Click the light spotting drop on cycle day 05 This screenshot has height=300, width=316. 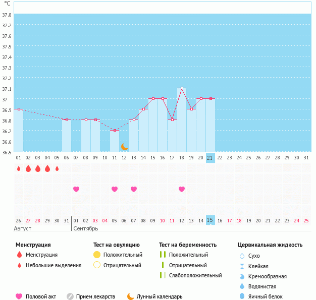[x=57, y=168]
